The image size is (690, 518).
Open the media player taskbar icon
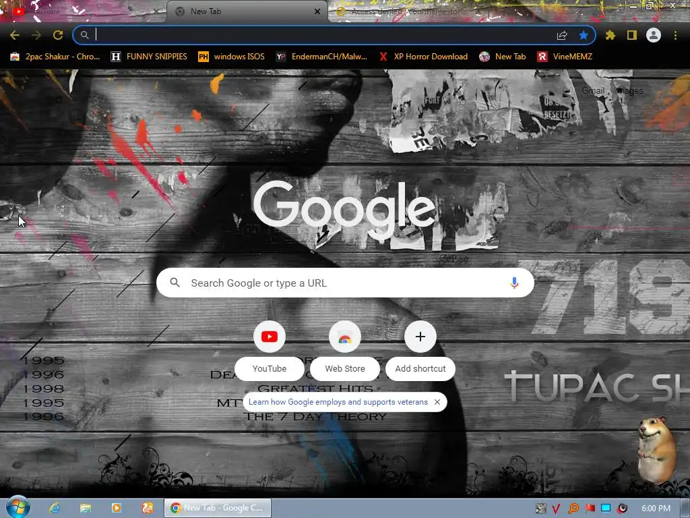coord(116,508)
